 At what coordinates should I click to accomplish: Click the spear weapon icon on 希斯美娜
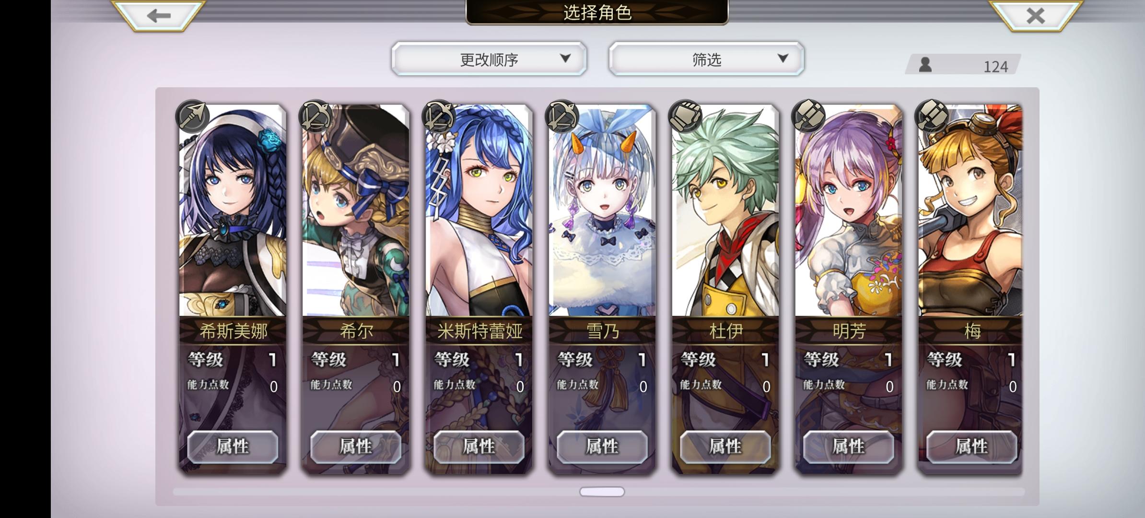click(x=192, y=117)
